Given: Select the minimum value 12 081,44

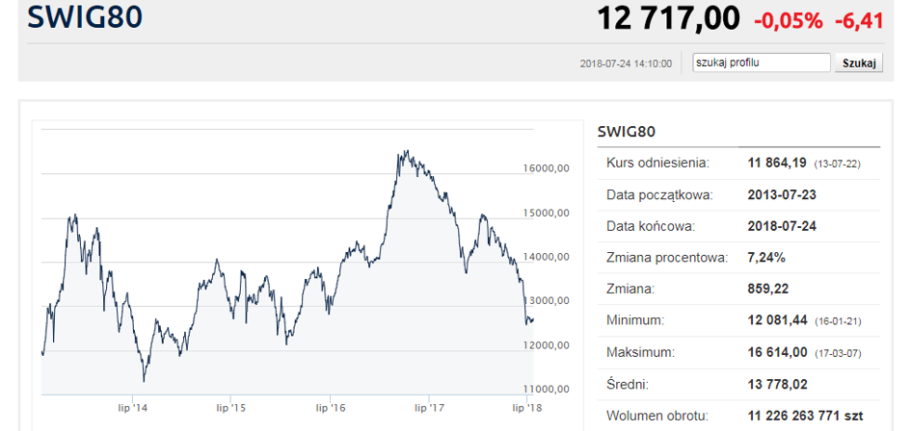Looking at the screenshot, I should [777, 320].
